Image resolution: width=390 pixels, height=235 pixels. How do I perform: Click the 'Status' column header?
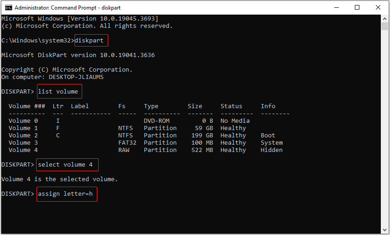(232, 106)
